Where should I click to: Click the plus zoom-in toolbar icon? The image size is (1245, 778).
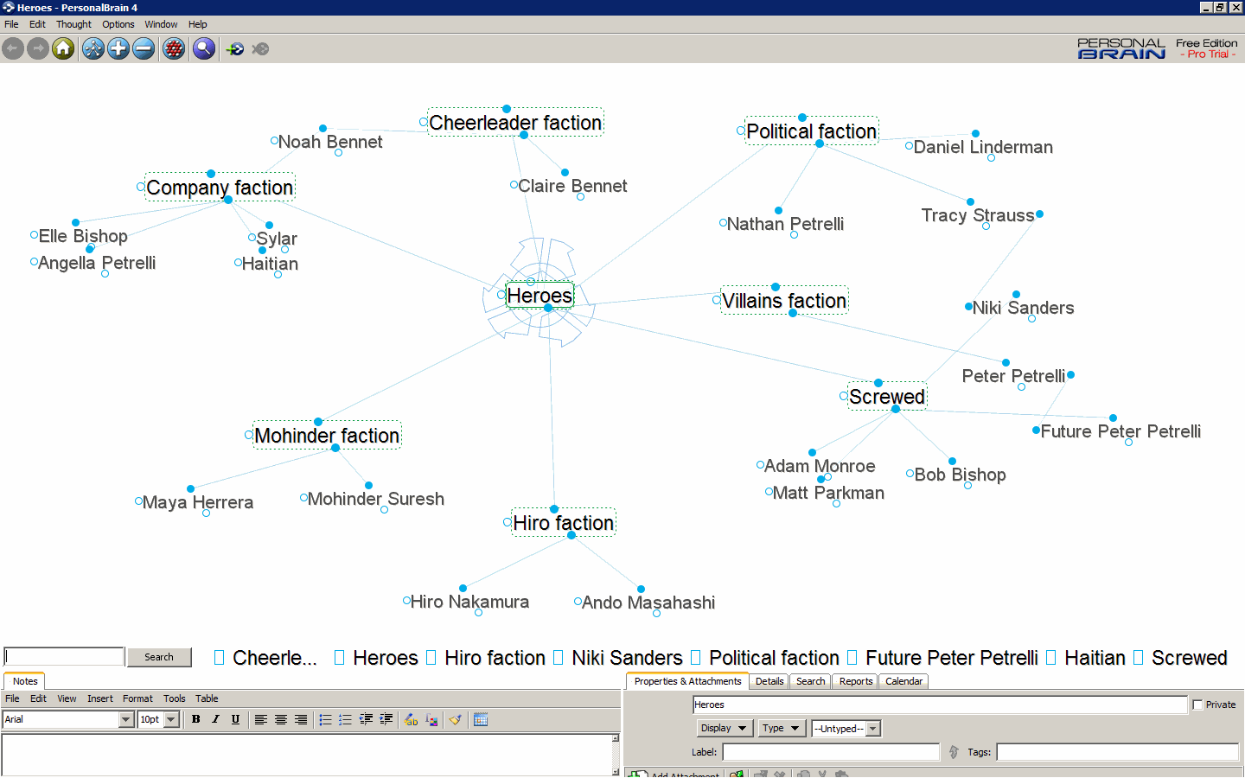[118, 49]
